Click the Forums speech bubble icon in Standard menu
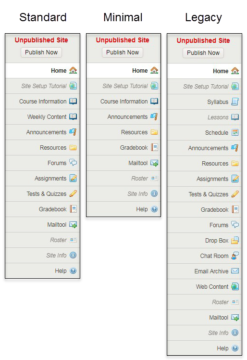247x360 pixels. 73,163
